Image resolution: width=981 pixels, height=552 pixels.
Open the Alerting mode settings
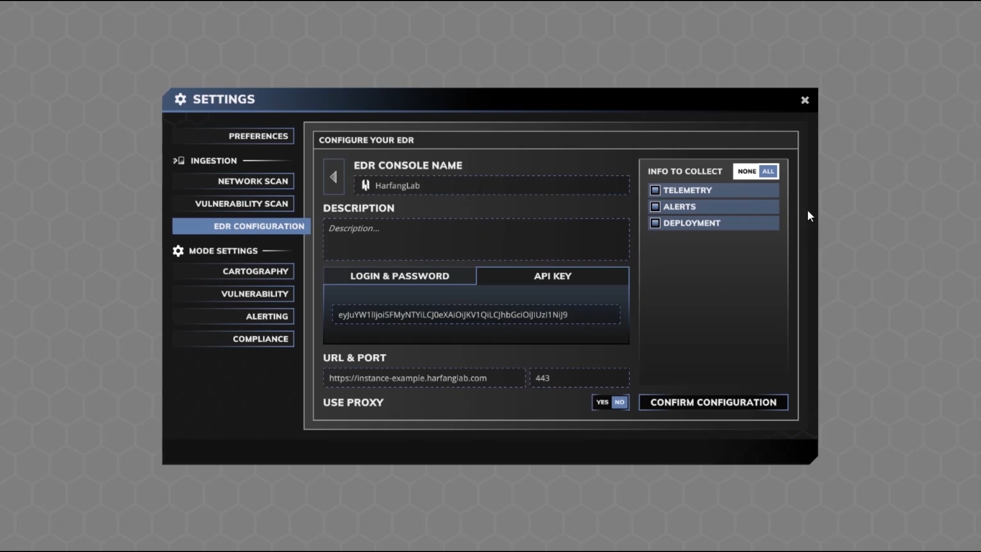tap(233, 316)
